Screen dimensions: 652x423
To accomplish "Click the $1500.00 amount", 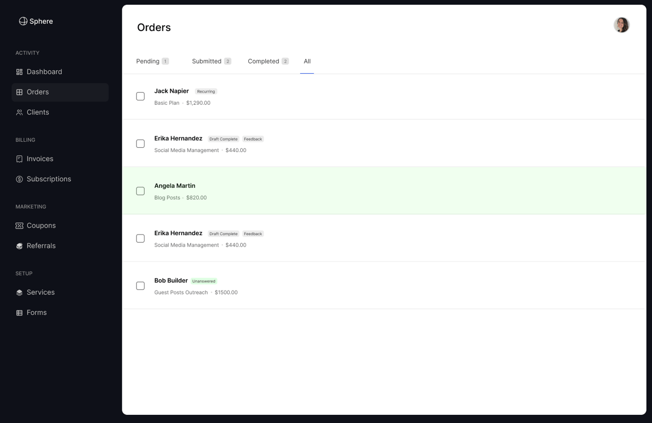I will coord(226,293).
